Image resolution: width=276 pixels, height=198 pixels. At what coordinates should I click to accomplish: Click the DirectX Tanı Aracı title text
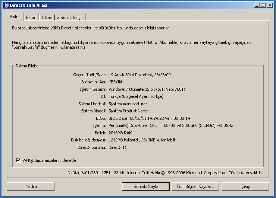28,5
